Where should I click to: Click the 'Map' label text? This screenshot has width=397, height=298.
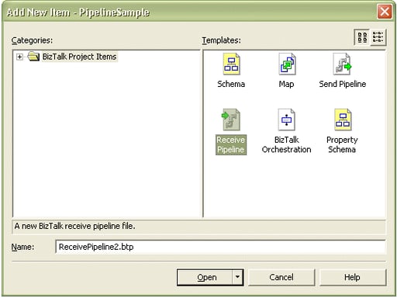tap(286, 84)
